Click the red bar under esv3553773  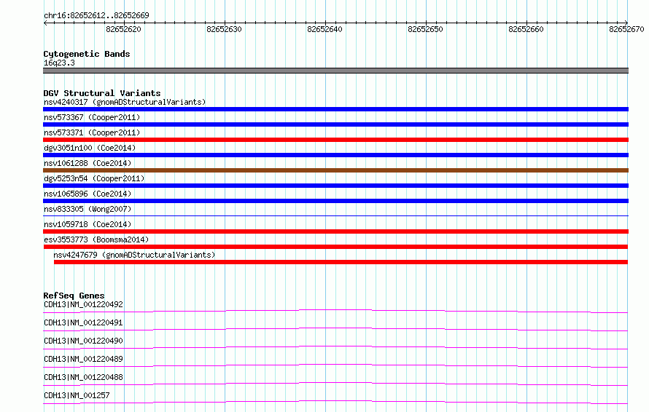coord(335,247)
